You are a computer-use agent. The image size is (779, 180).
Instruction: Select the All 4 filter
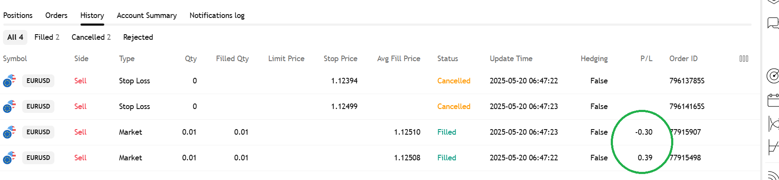tap(15, 37)
